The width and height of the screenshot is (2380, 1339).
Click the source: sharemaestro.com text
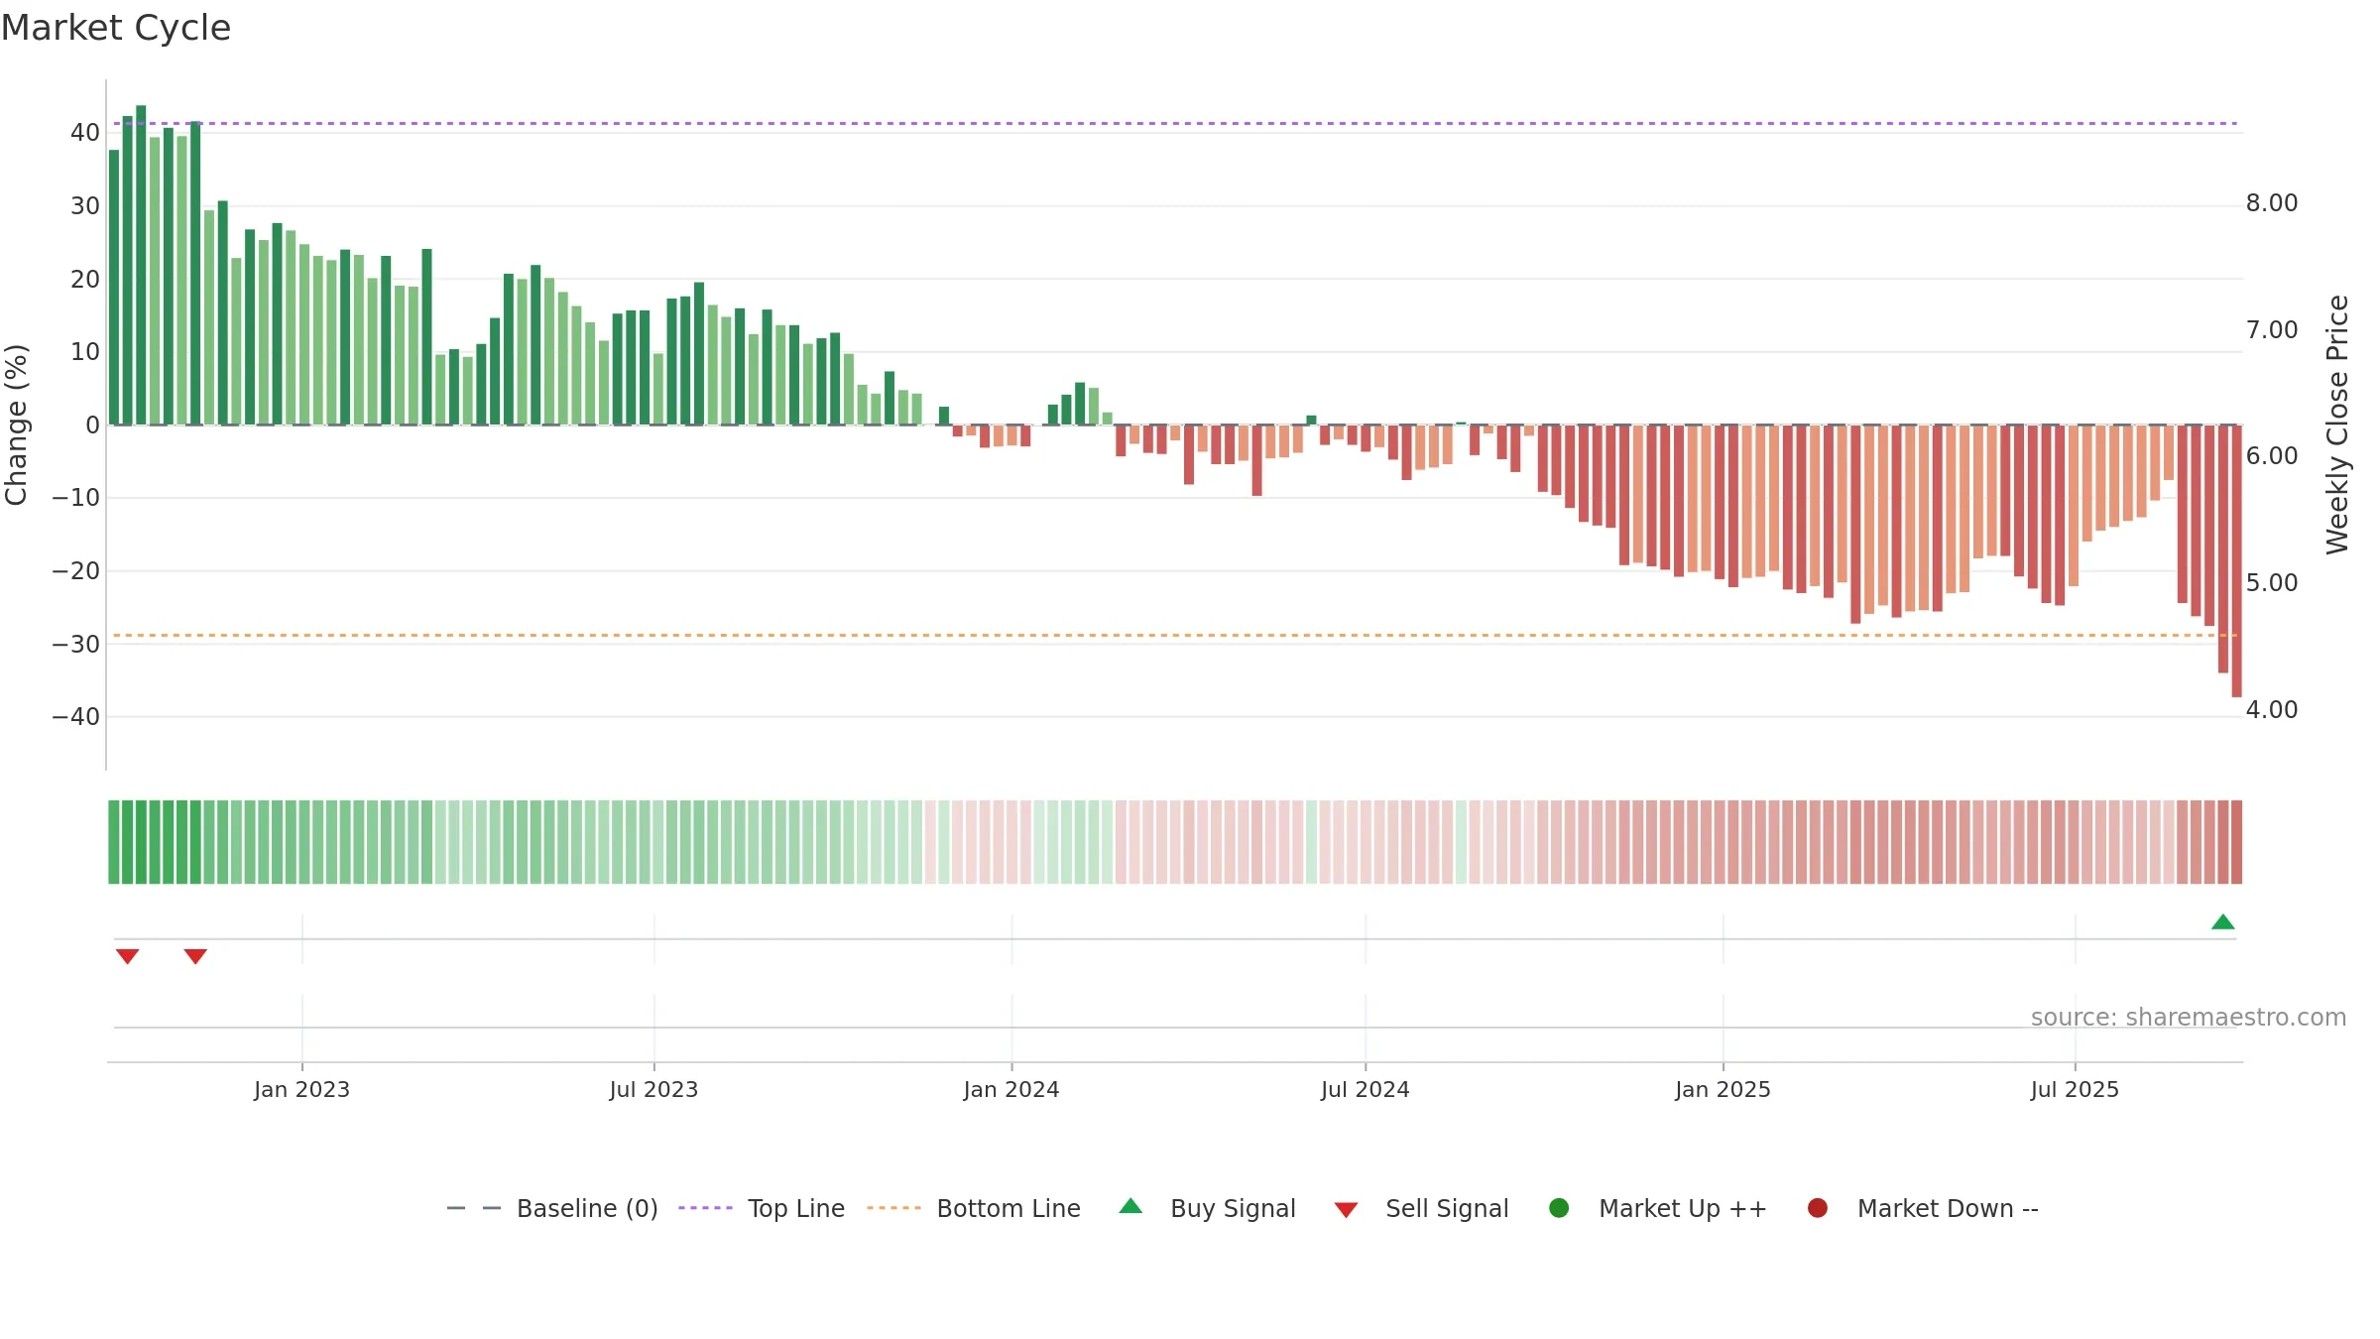[x=2189, y=1018]
